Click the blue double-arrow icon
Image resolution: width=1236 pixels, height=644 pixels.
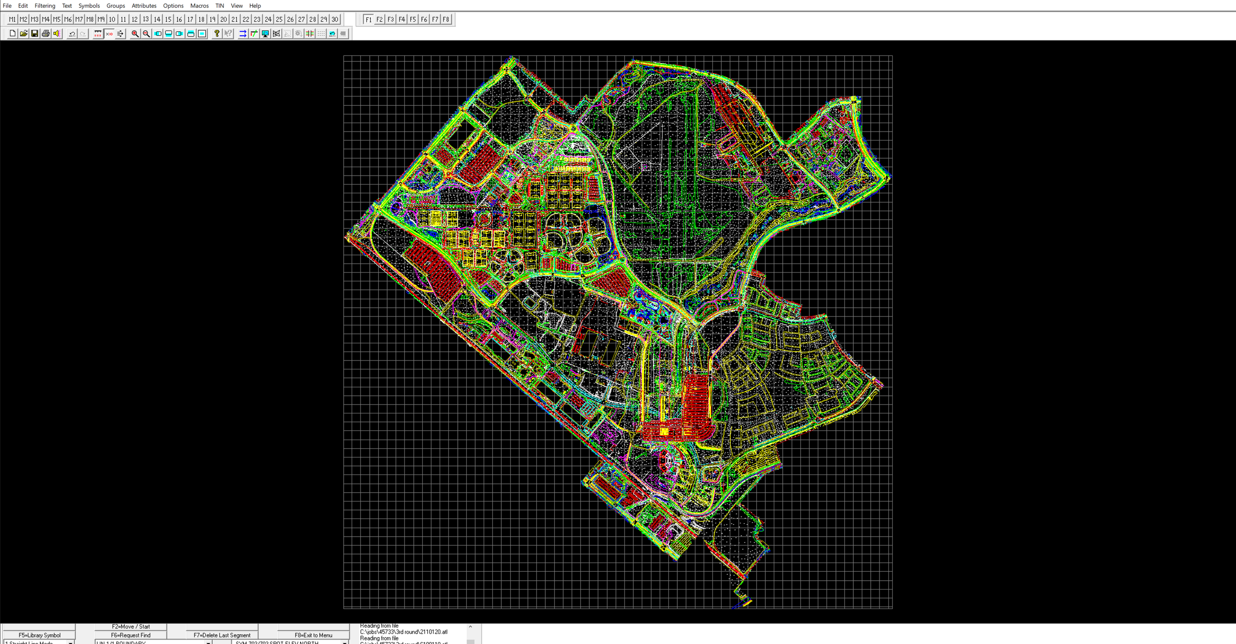point(243,34)
